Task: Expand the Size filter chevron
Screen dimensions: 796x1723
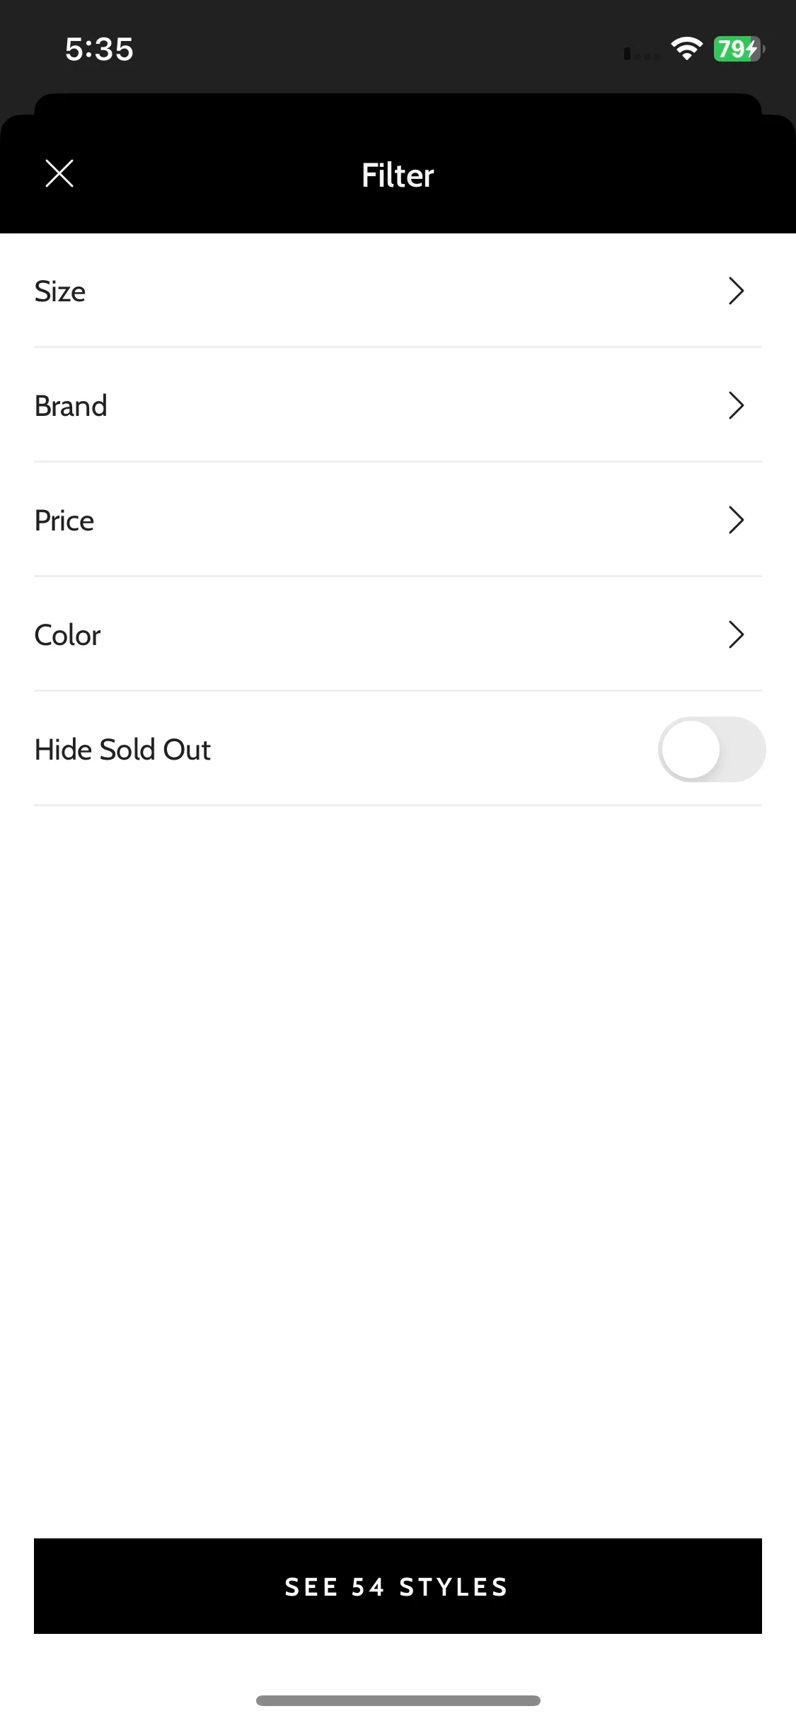Action: pos(737,291)
